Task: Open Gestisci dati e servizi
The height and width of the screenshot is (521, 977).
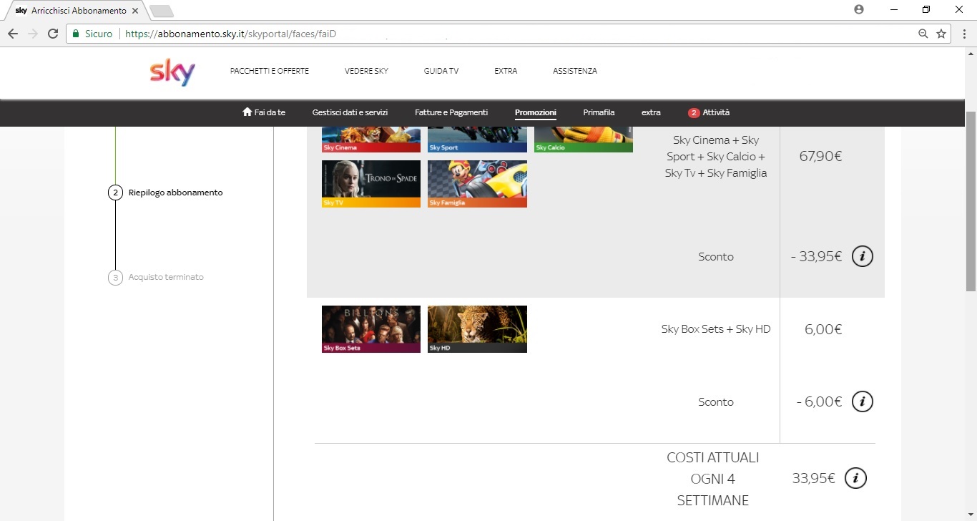Action: [350, 112]
